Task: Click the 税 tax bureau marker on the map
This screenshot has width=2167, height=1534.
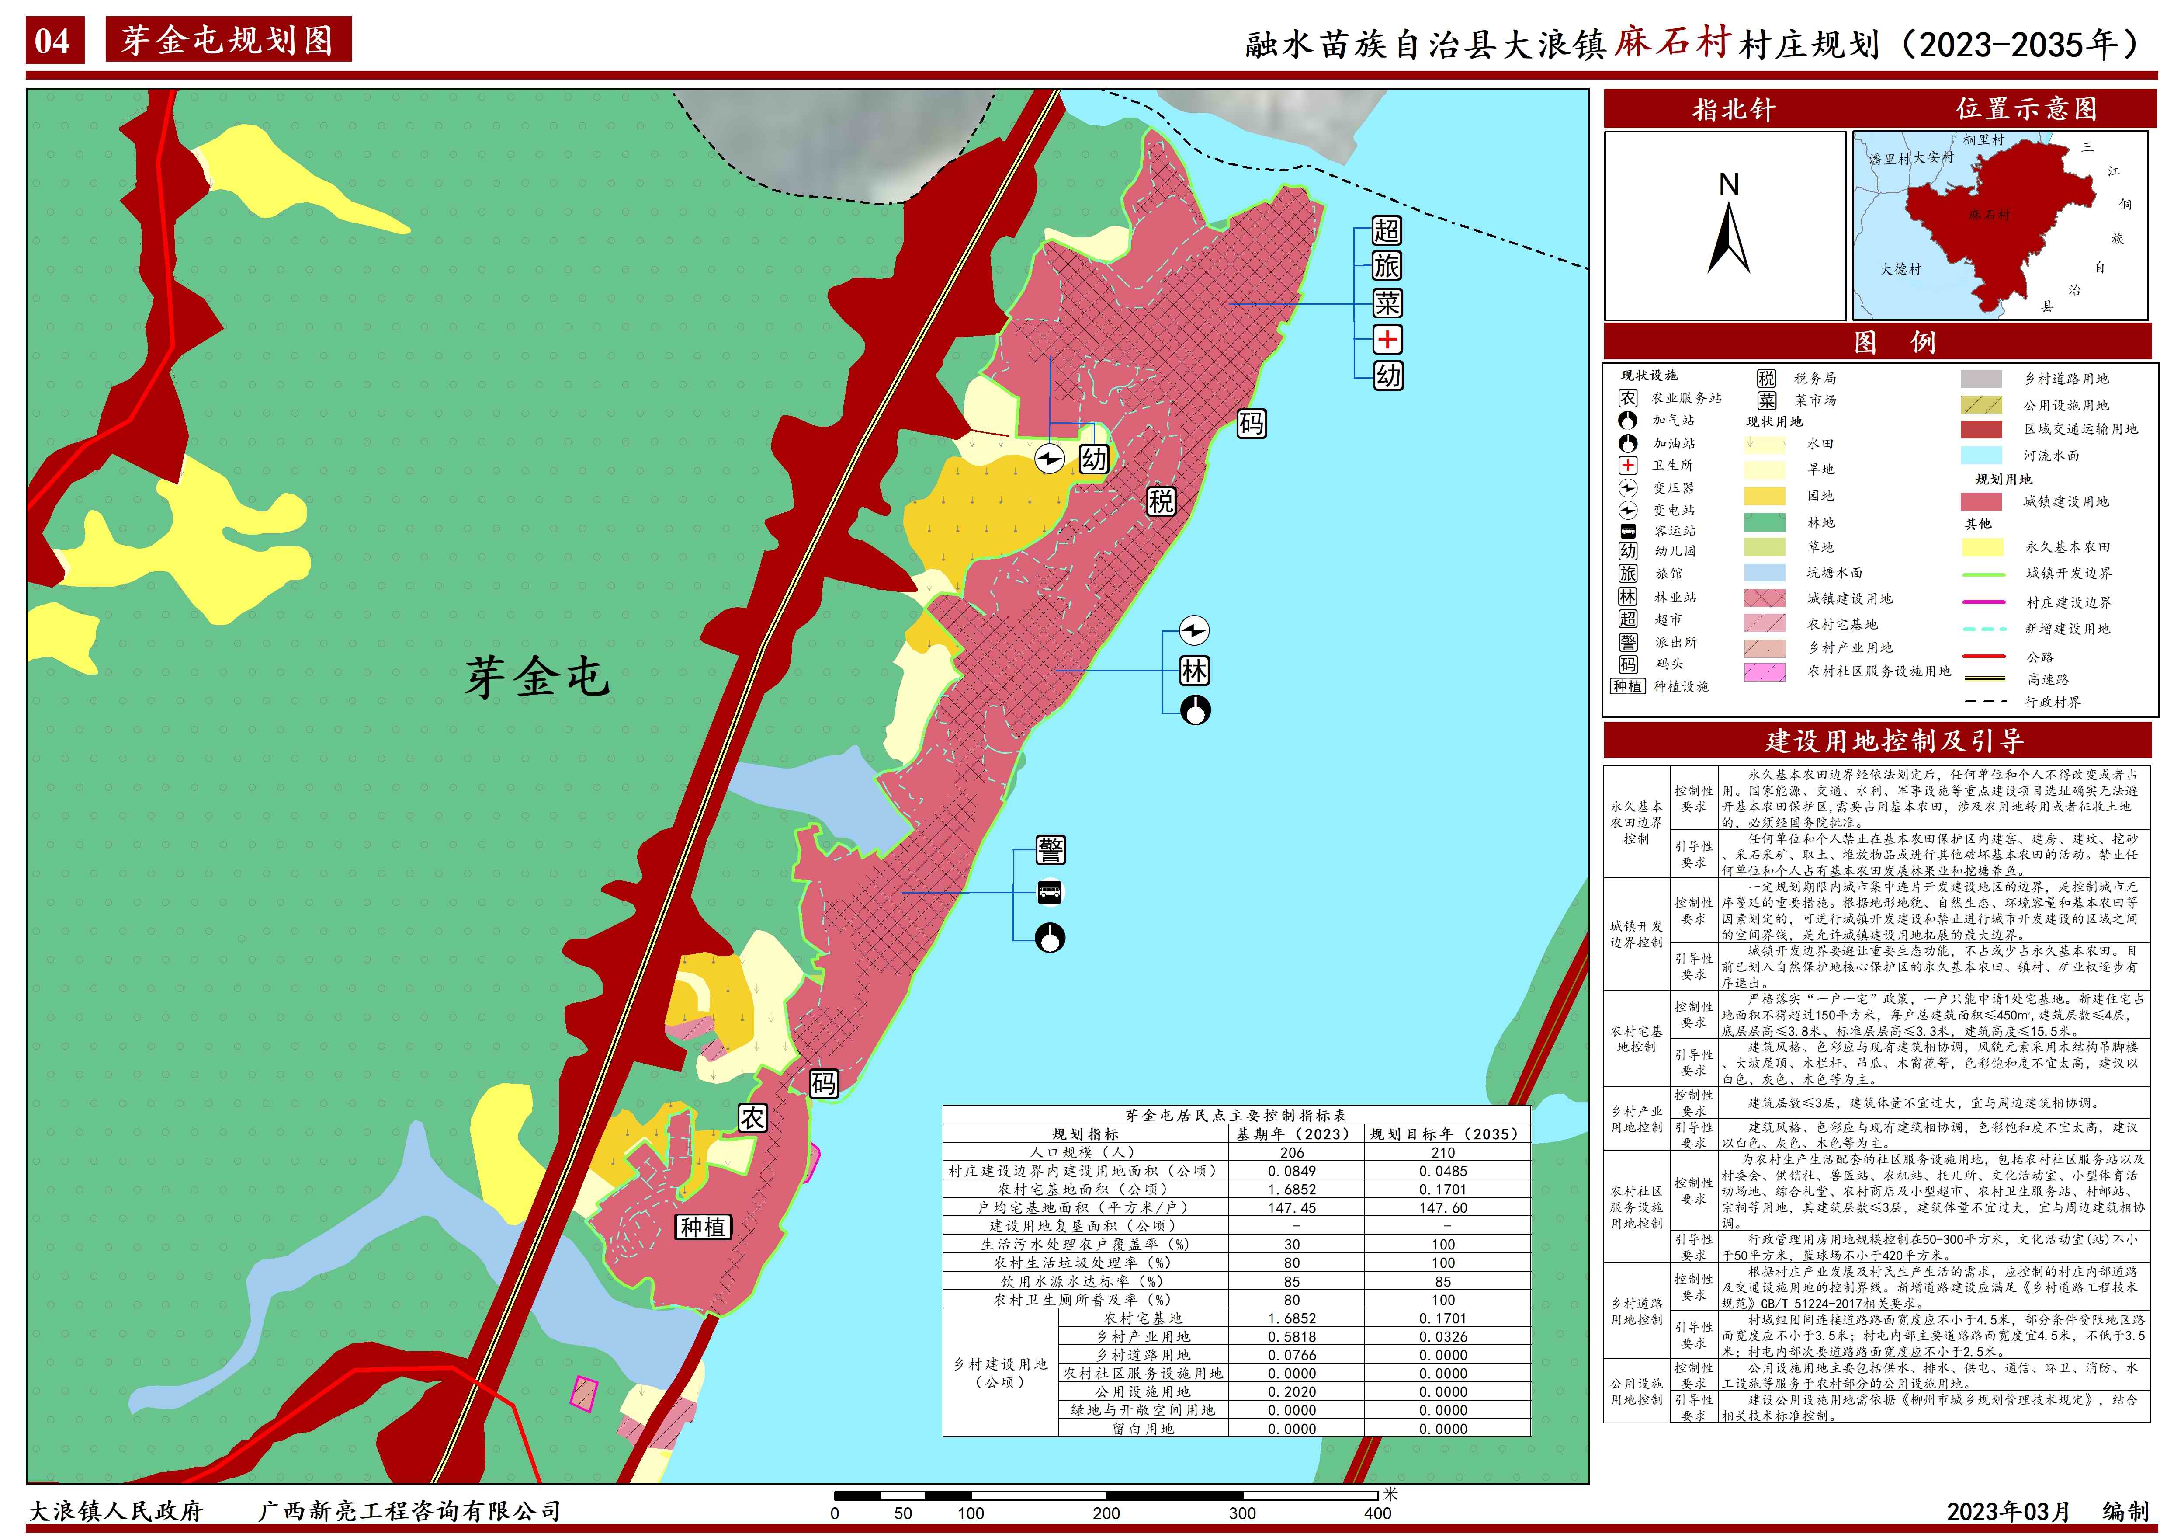Action: (x=1162, y=501)
